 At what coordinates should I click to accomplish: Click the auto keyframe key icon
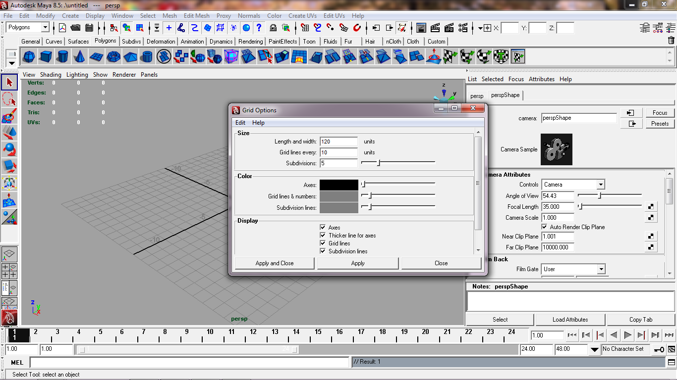pyautogui.click(x=659, y=349)
